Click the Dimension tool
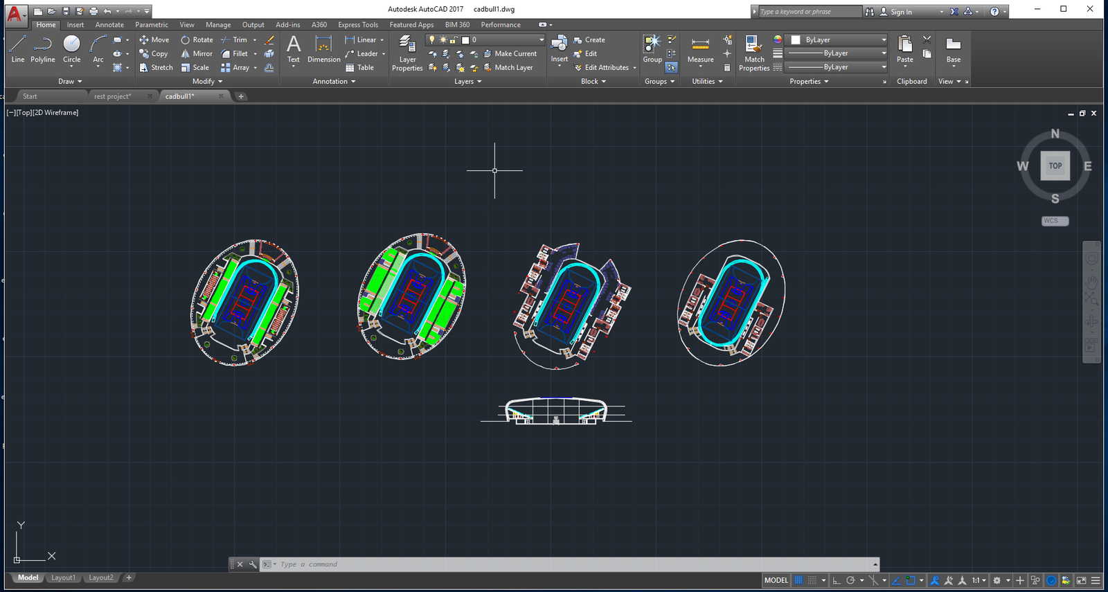Image resolution: width=1108 pixels, height=592 pixels. coord(323,49)
